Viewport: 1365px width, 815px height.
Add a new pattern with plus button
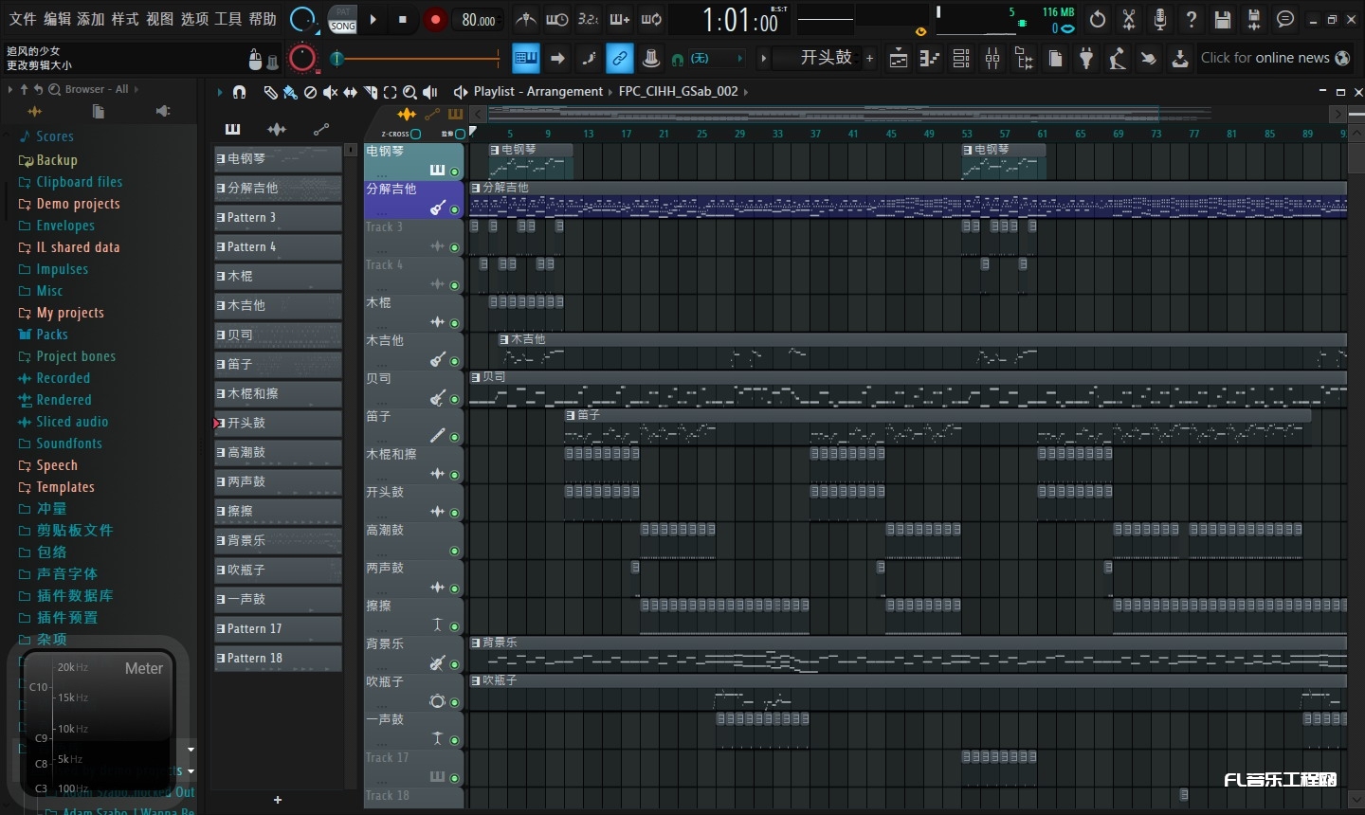pyautogui.click(x=870, y=59)
